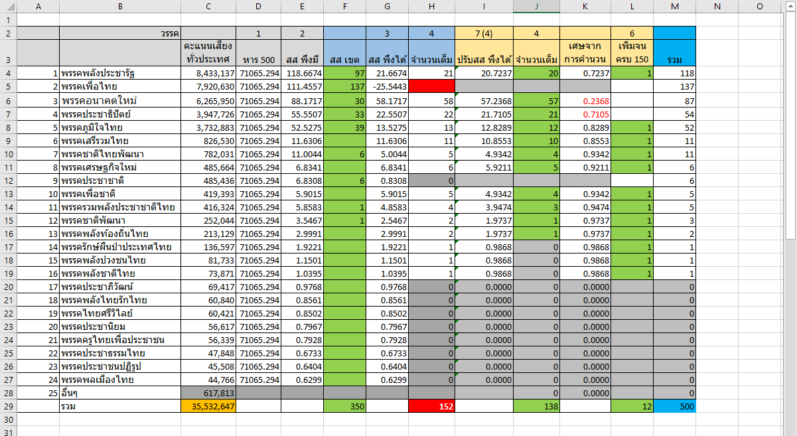
Task: Click header cell คะแนนเสียงทั่วประเทศ
Action: (x=208, y=53)
